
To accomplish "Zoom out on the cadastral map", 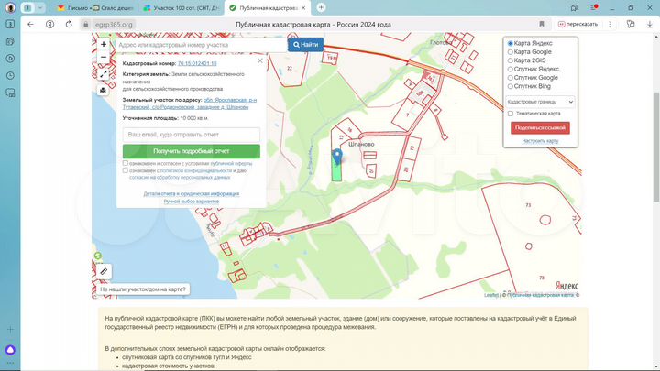I will (x=104, y=57).
